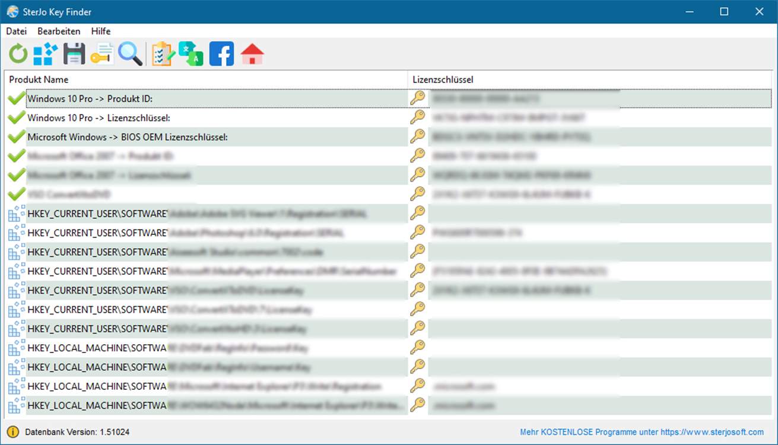Open the Hilfe menu
This screenshot has height=445, width=778.
coord(101,31)
